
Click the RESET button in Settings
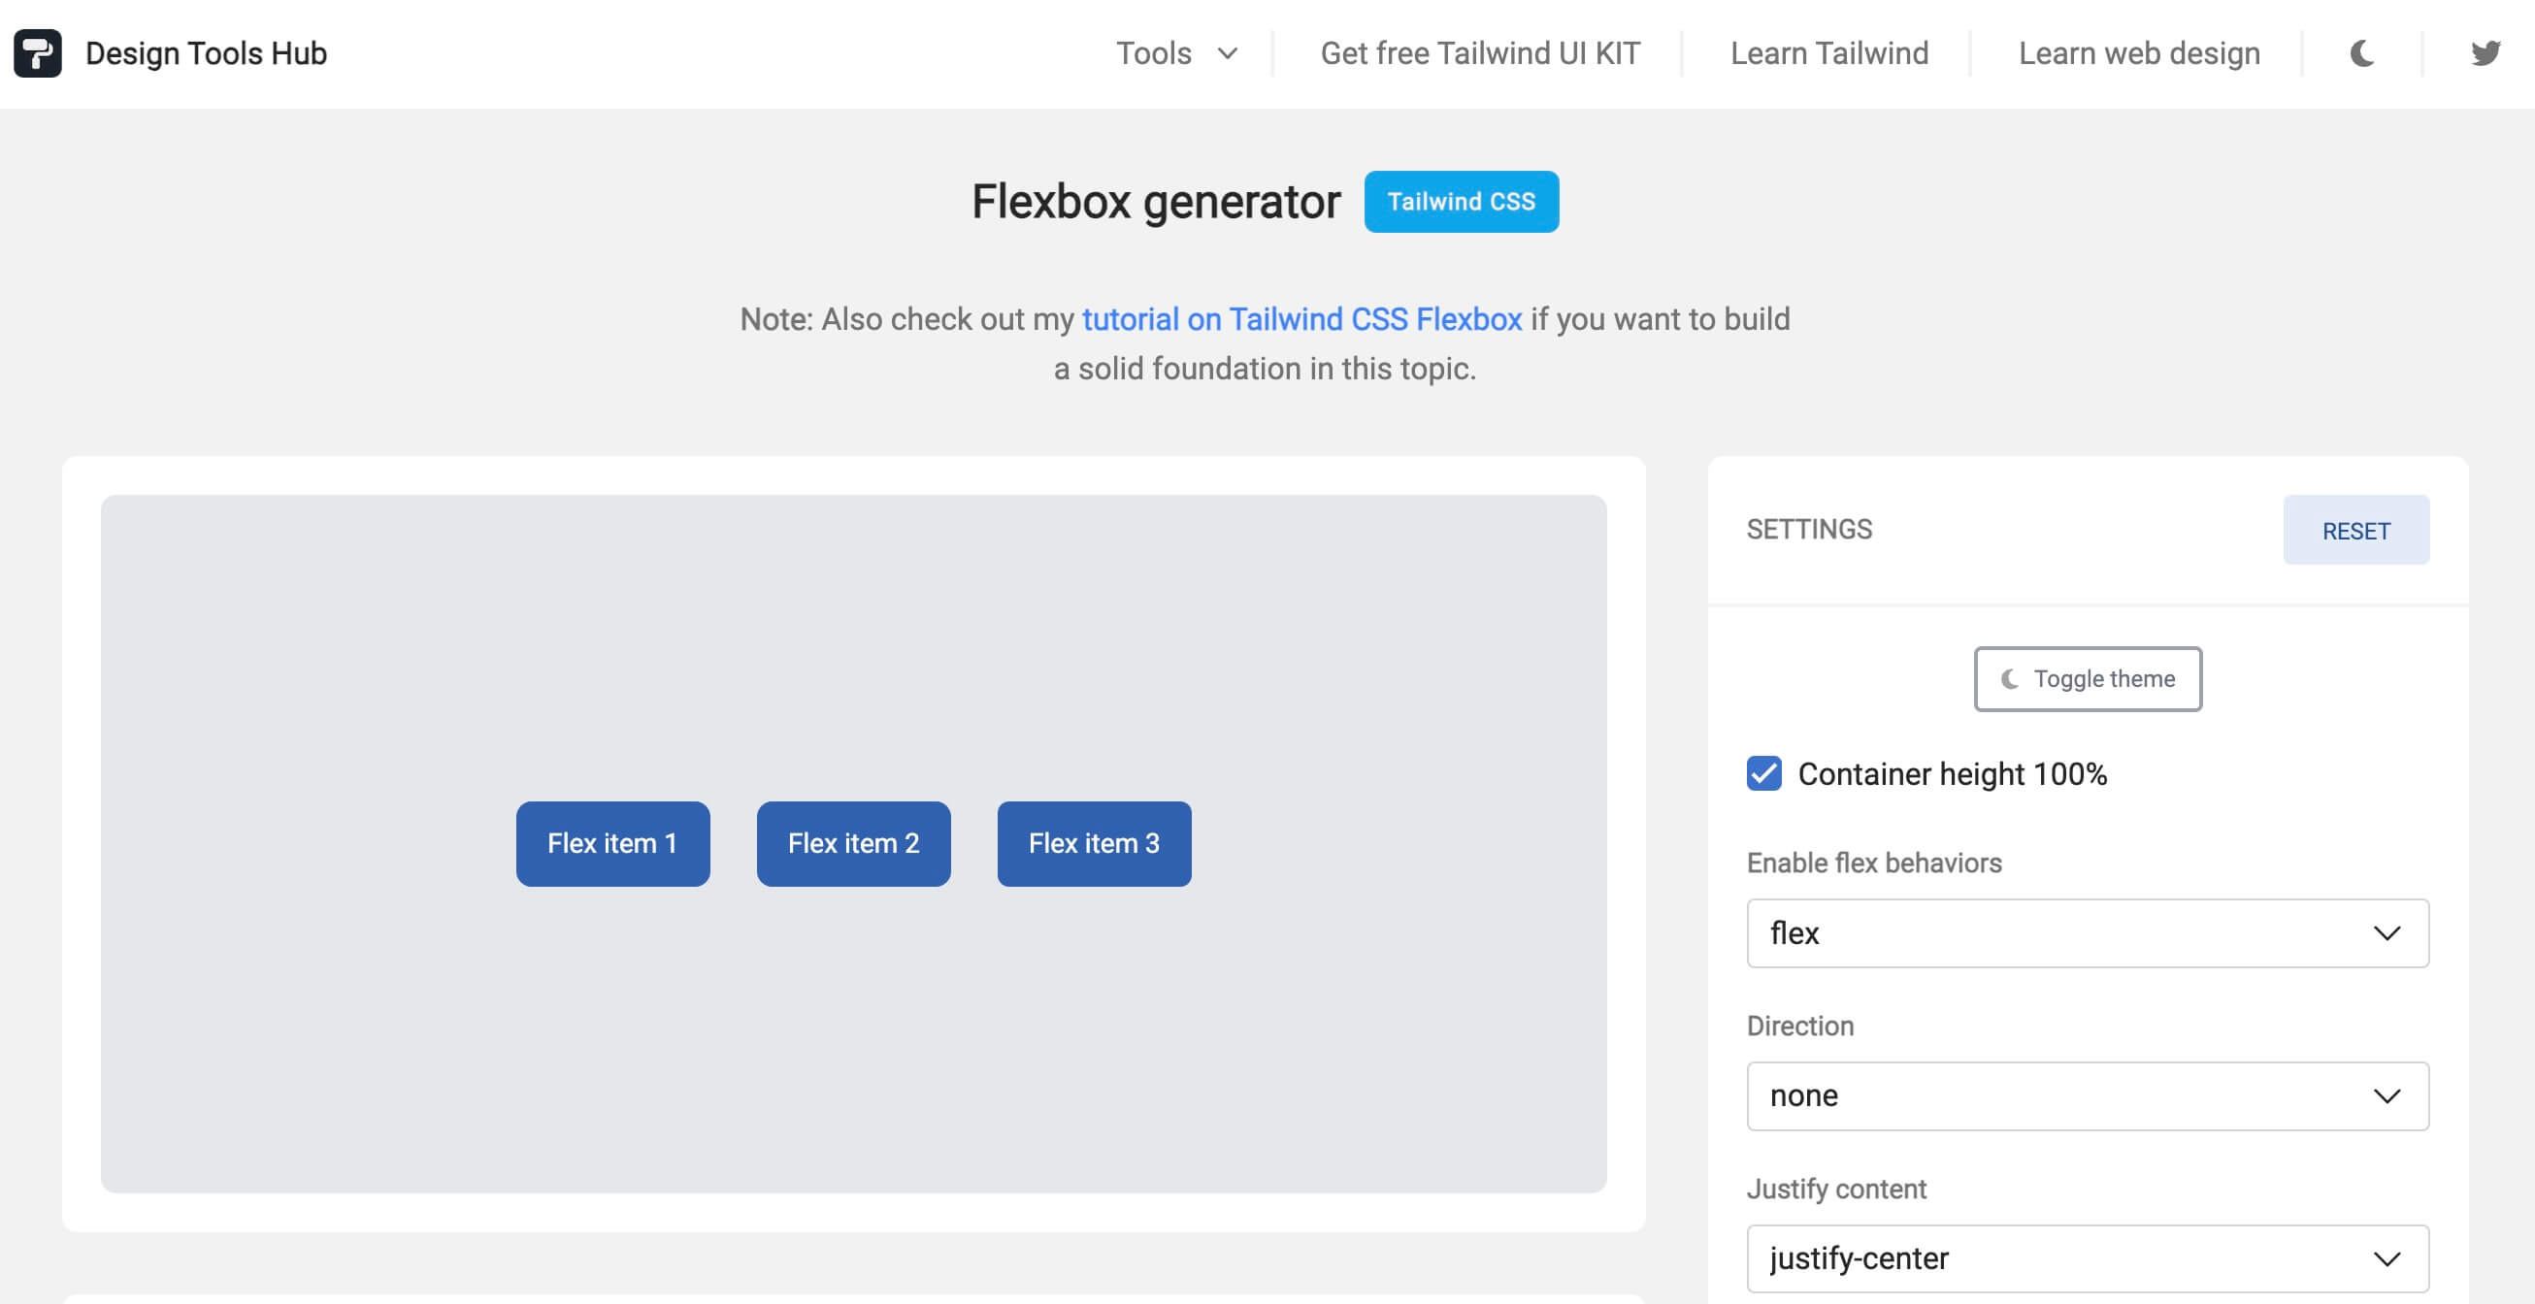2356,530
